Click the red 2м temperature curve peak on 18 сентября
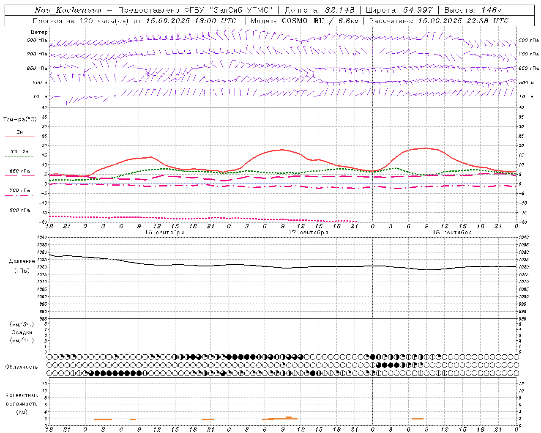541x433 pixels. [x=426, y=148]
